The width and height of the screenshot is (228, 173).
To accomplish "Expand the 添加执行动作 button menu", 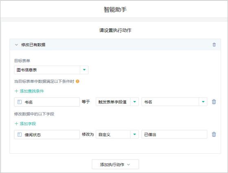I will (115, 164).
